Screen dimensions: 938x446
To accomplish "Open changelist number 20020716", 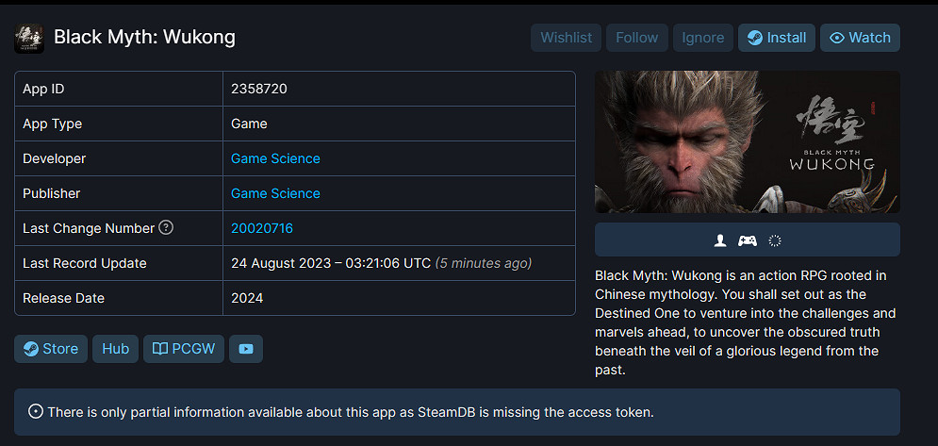I will click(262, 228).
